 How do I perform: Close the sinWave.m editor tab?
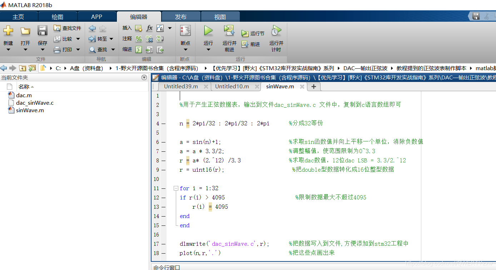pyautogui.click(x=302, y=87)
